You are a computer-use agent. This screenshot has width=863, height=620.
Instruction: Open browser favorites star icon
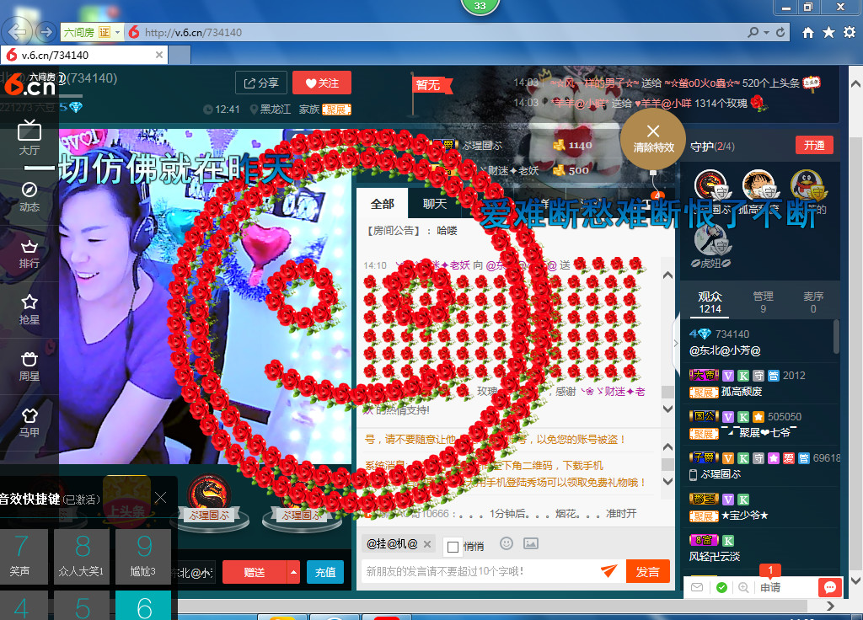(x=828, y=33)
